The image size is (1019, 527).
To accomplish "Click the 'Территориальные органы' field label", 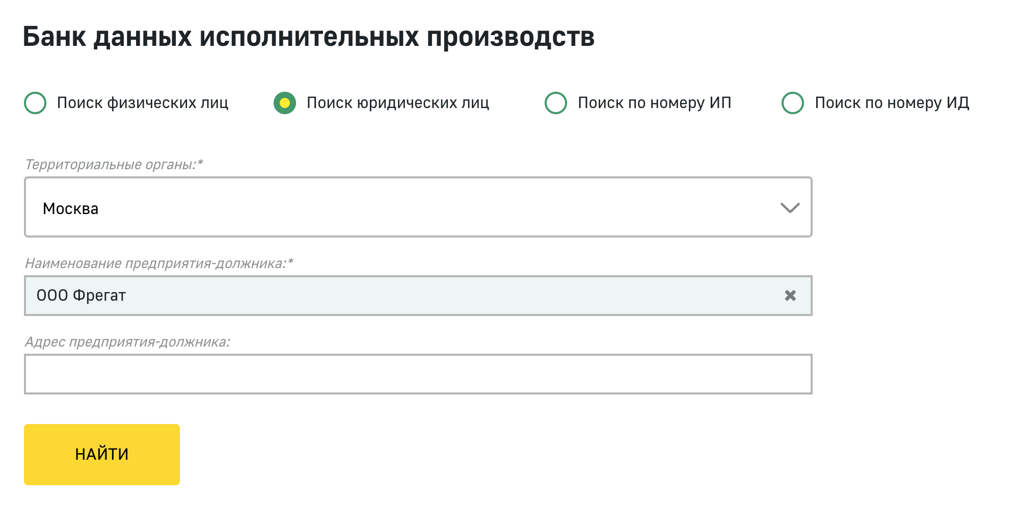I will tap(114, 165).
